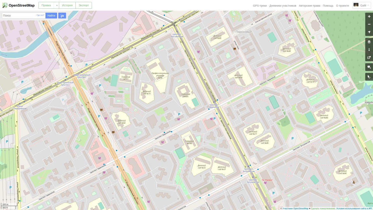This screenshot has height=210, width=373.
Task: Click the Детский сад №74 label
Action: pyautogui.click(x=310, y=80)
